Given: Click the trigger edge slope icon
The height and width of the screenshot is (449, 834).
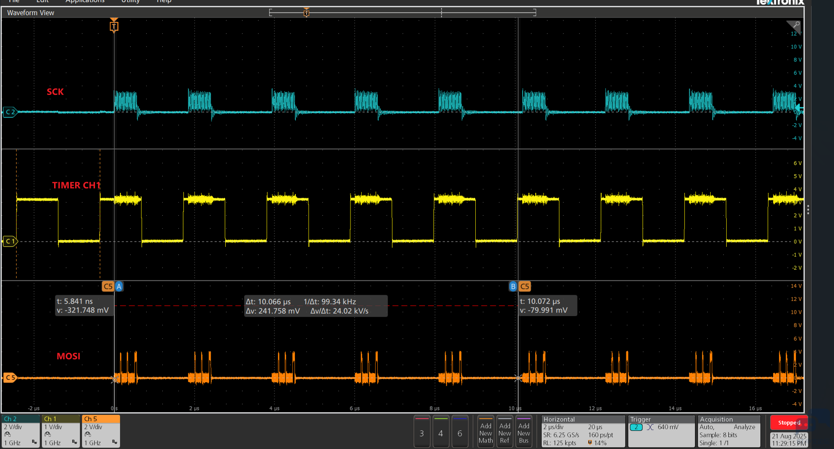Looking at the screenshot, I should 650,427.
